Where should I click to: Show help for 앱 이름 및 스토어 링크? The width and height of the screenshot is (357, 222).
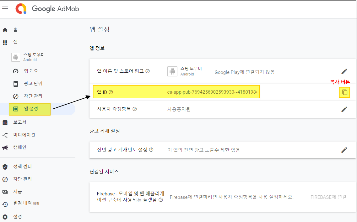pos(148,71)
